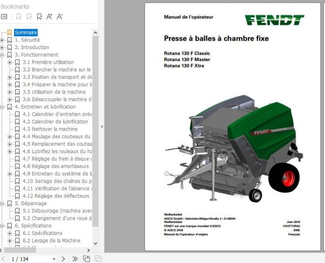
Task: Open bookmark 4.1 Calendrier d'entretien
Action: [x=57, y=114]
